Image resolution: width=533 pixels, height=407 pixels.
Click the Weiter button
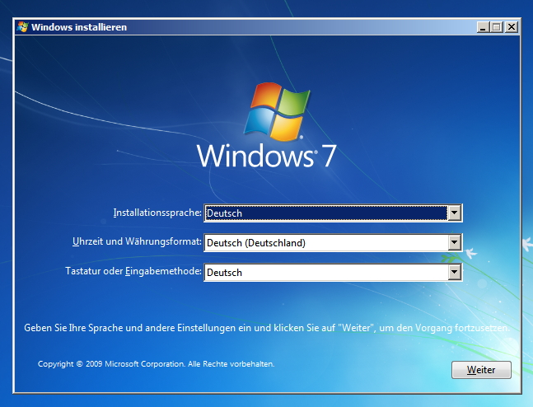pos(481,370)
